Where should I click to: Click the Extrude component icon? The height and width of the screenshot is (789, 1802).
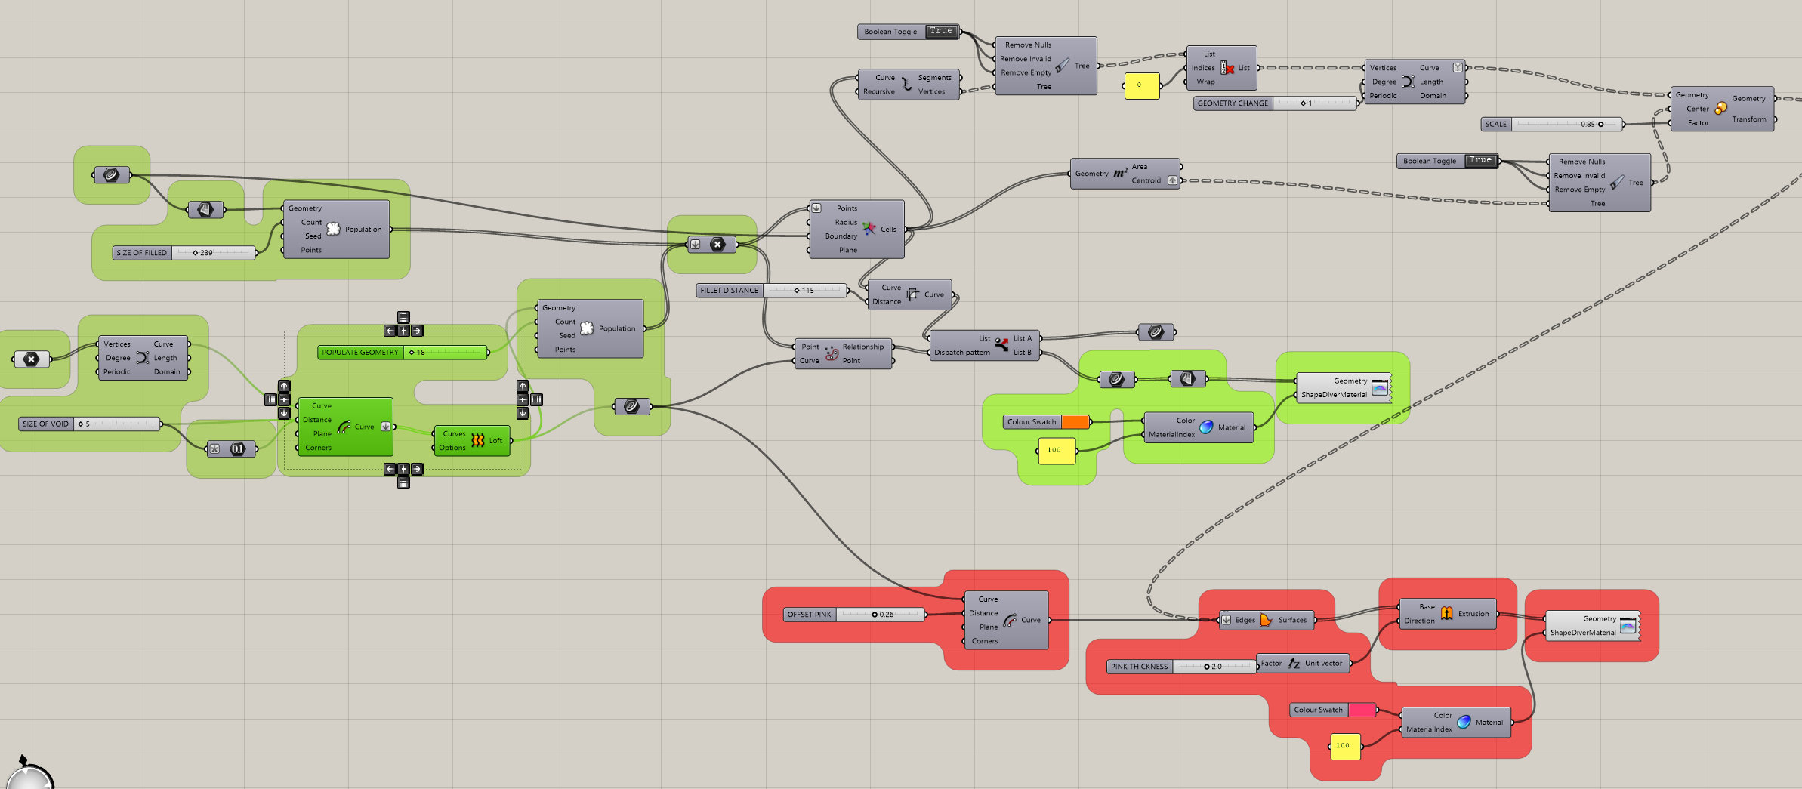(1446, 613)
